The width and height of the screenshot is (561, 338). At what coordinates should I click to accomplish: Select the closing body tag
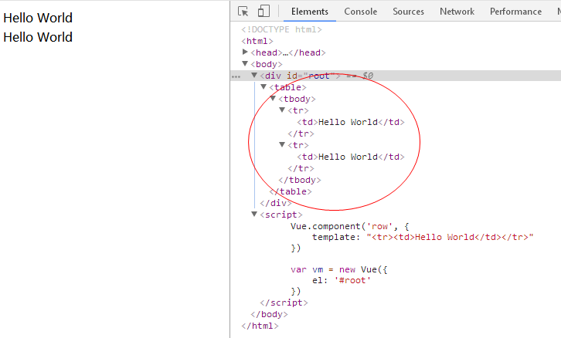269,314
